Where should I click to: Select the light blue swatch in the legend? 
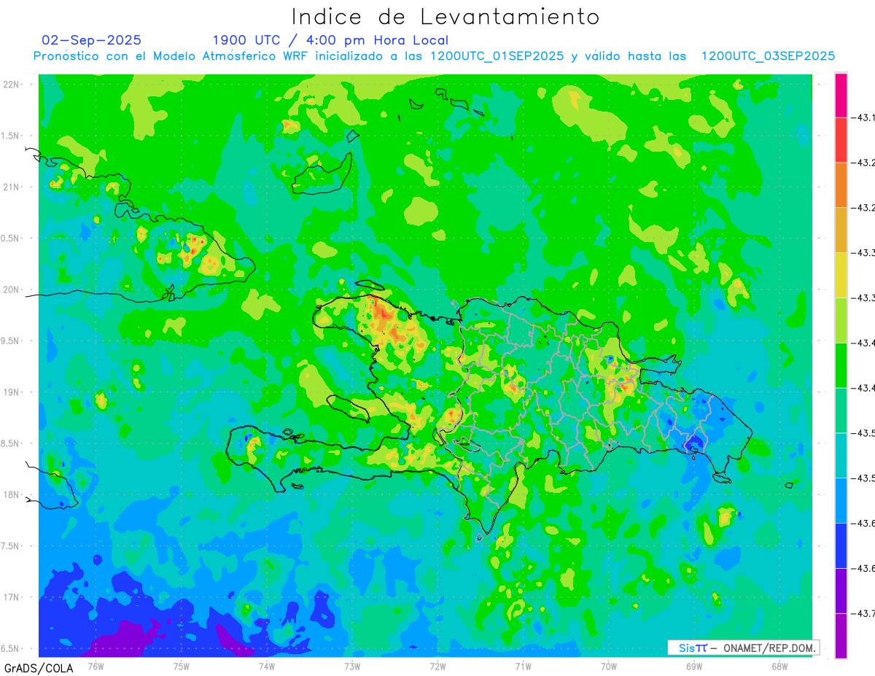841,500
